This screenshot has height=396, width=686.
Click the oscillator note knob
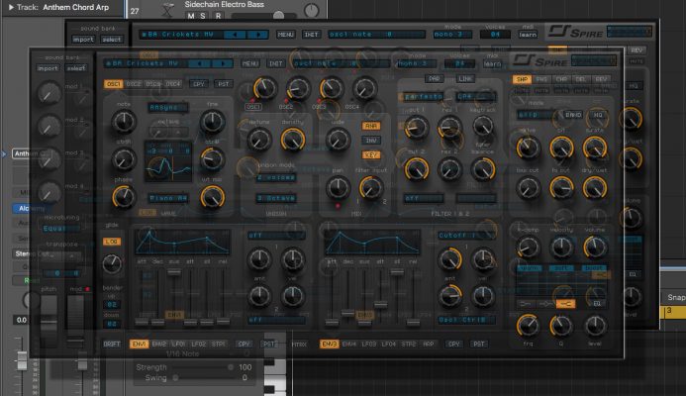[x=124, y=121]
